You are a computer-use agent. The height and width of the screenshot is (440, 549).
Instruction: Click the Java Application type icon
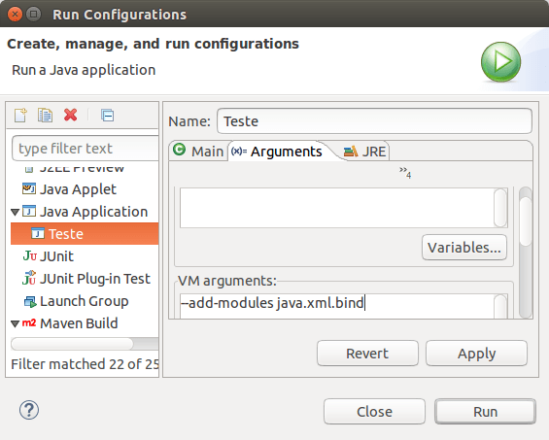point(29,211)
